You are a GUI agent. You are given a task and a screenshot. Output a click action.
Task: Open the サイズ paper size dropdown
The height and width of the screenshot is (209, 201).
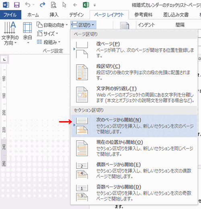click(x=47, y=33)
